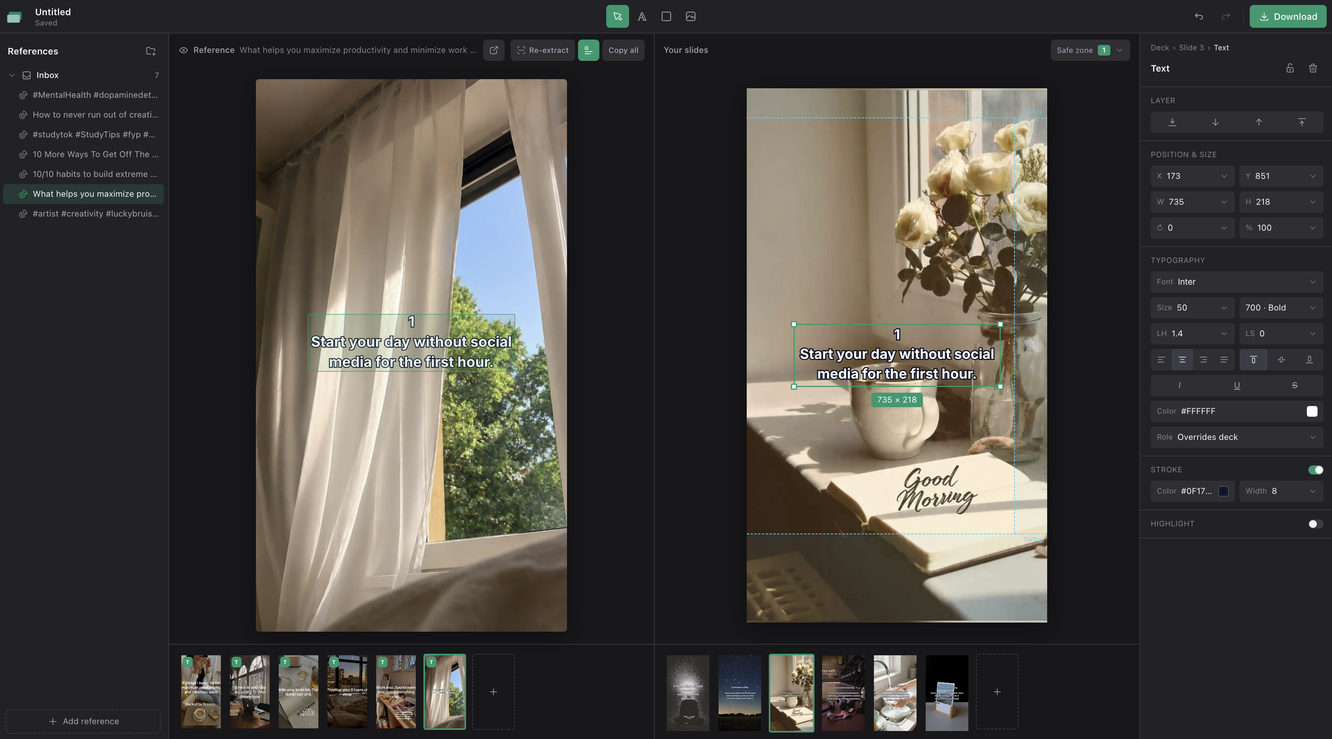Select the rectangle shape tool
Viewport: 1332px width, 739px height.
click(x=666, y=16)
